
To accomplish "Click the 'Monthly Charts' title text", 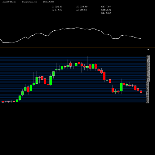I will (x=9, y=2).
